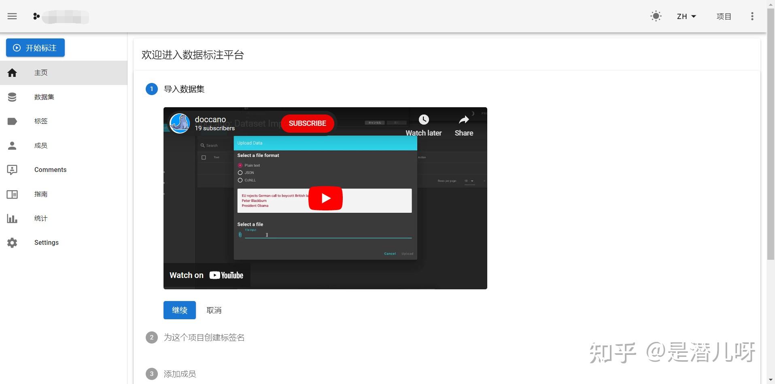
Task: Open the 指南 (Guideline) book icon
Action: 12,194
